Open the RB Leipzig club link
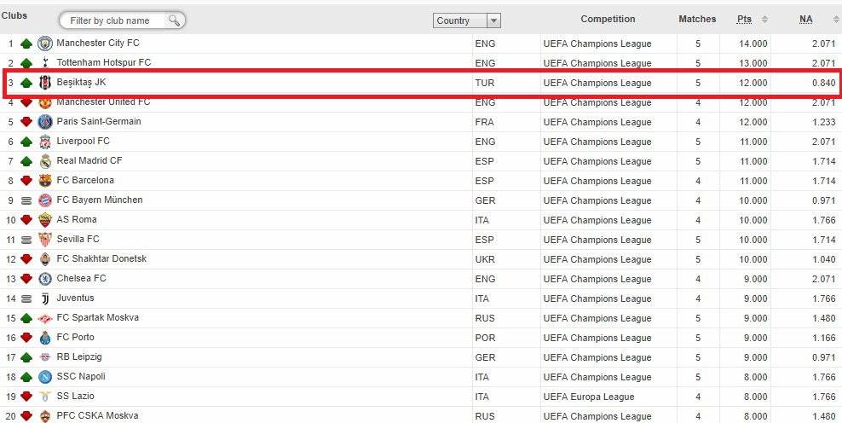The height and width of the screenshot is (423, 842). point(79,356)
